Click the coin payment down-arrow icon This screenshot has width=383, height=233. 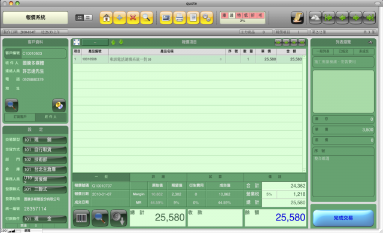pyautogui.click(x=118, y=218)
